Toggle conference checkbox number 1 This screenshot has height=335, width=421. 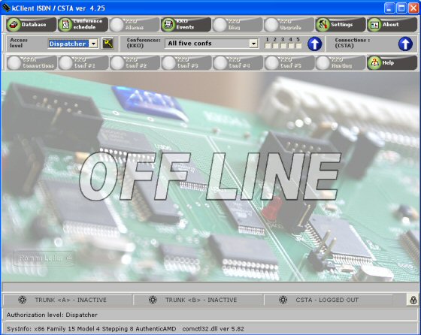click(268, 46)
